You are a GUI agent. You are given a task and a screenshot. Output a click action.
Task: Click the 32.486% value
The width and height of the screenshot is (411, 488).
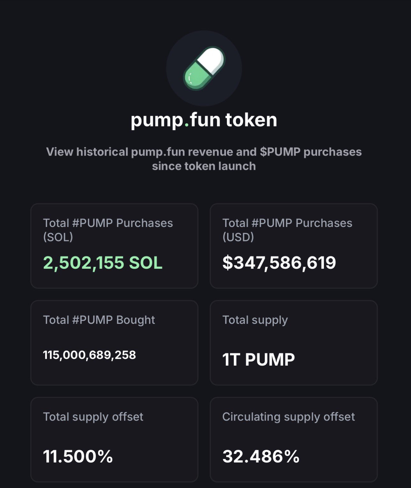[261, 456]
